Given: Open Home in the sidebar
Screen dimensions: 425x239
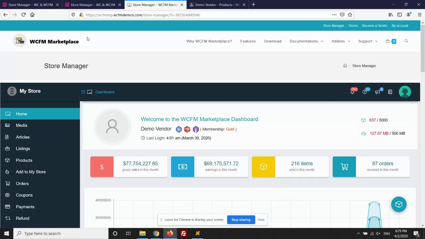Looking at the screenshot, I should click(40, 114).
